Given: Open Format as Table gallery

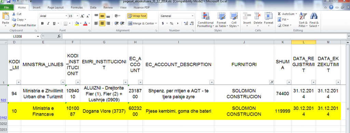Looking at the screenshot, I should point(221,20).
